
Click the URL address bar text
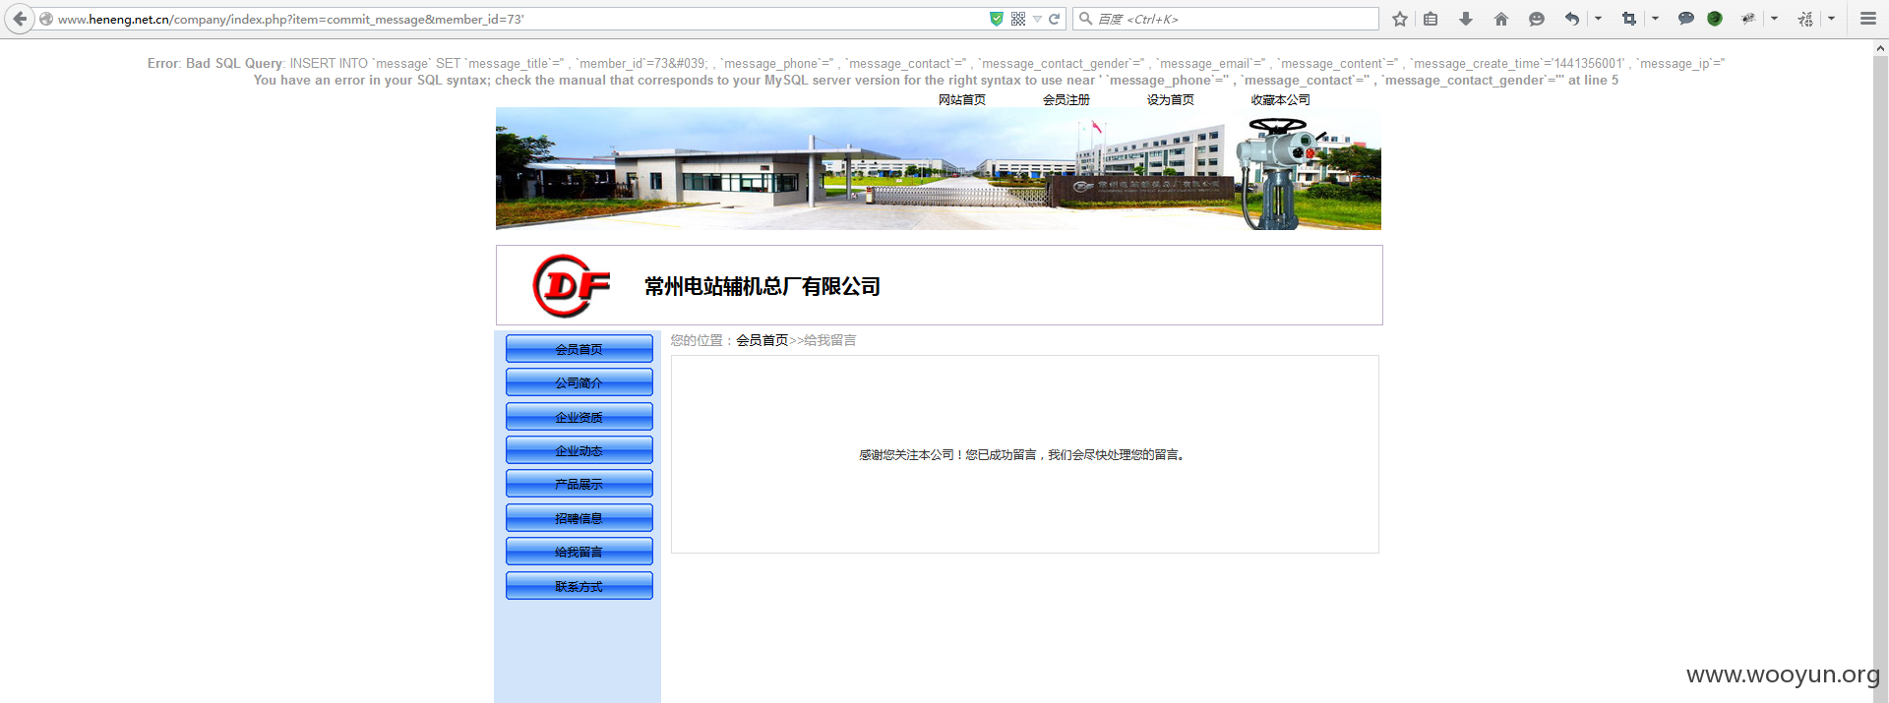pos(290,20)
